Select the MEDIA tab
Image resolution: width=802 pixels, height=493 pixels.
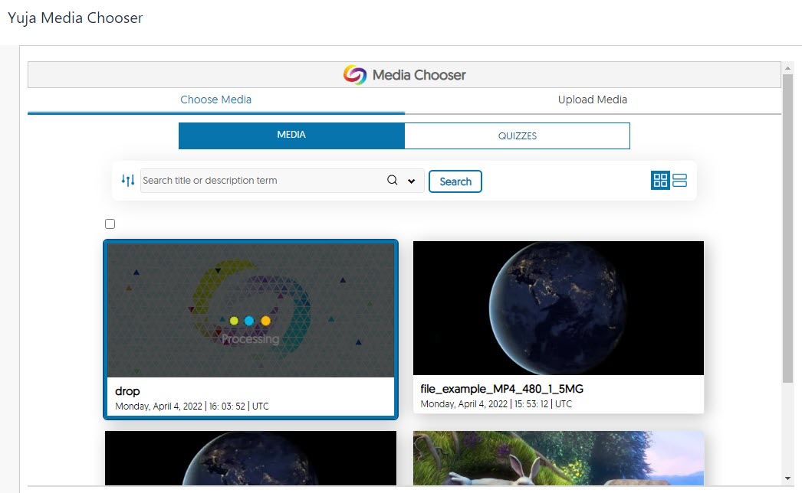(291, 135)
